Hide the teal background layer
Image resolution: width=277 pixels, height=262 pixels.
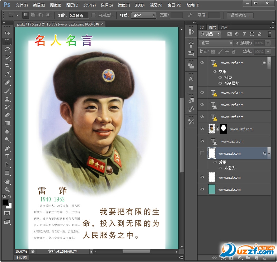click(202, 189)
